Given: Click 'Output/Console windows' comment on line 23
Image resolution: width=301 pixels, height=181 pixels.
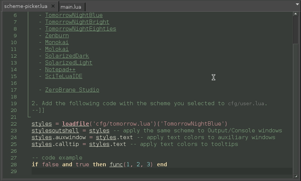Looking at the screenshot, I should 245,130.
